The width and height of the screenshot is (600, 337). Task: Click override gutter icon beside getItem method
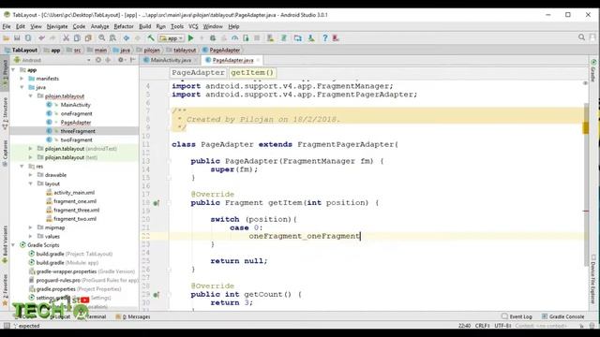(157, 203)
